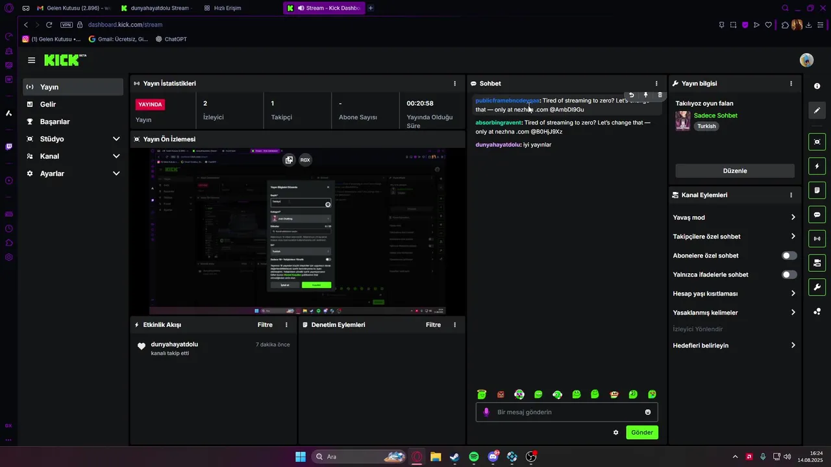Delete the hovered chat message with the trash icon

660,95
